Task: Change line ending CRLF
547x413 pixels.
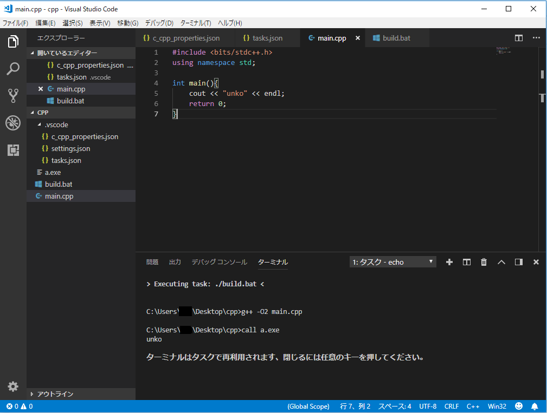Action: [x=452, y=406]
